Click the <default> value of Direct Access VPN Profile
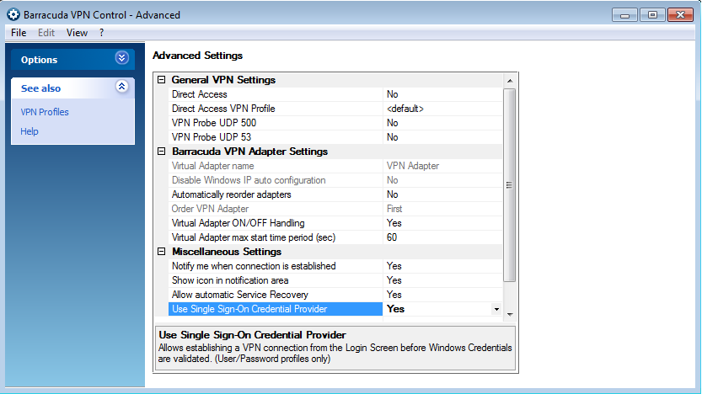The height and width of the screenshot is (394, 702). [x=405, y=109]
